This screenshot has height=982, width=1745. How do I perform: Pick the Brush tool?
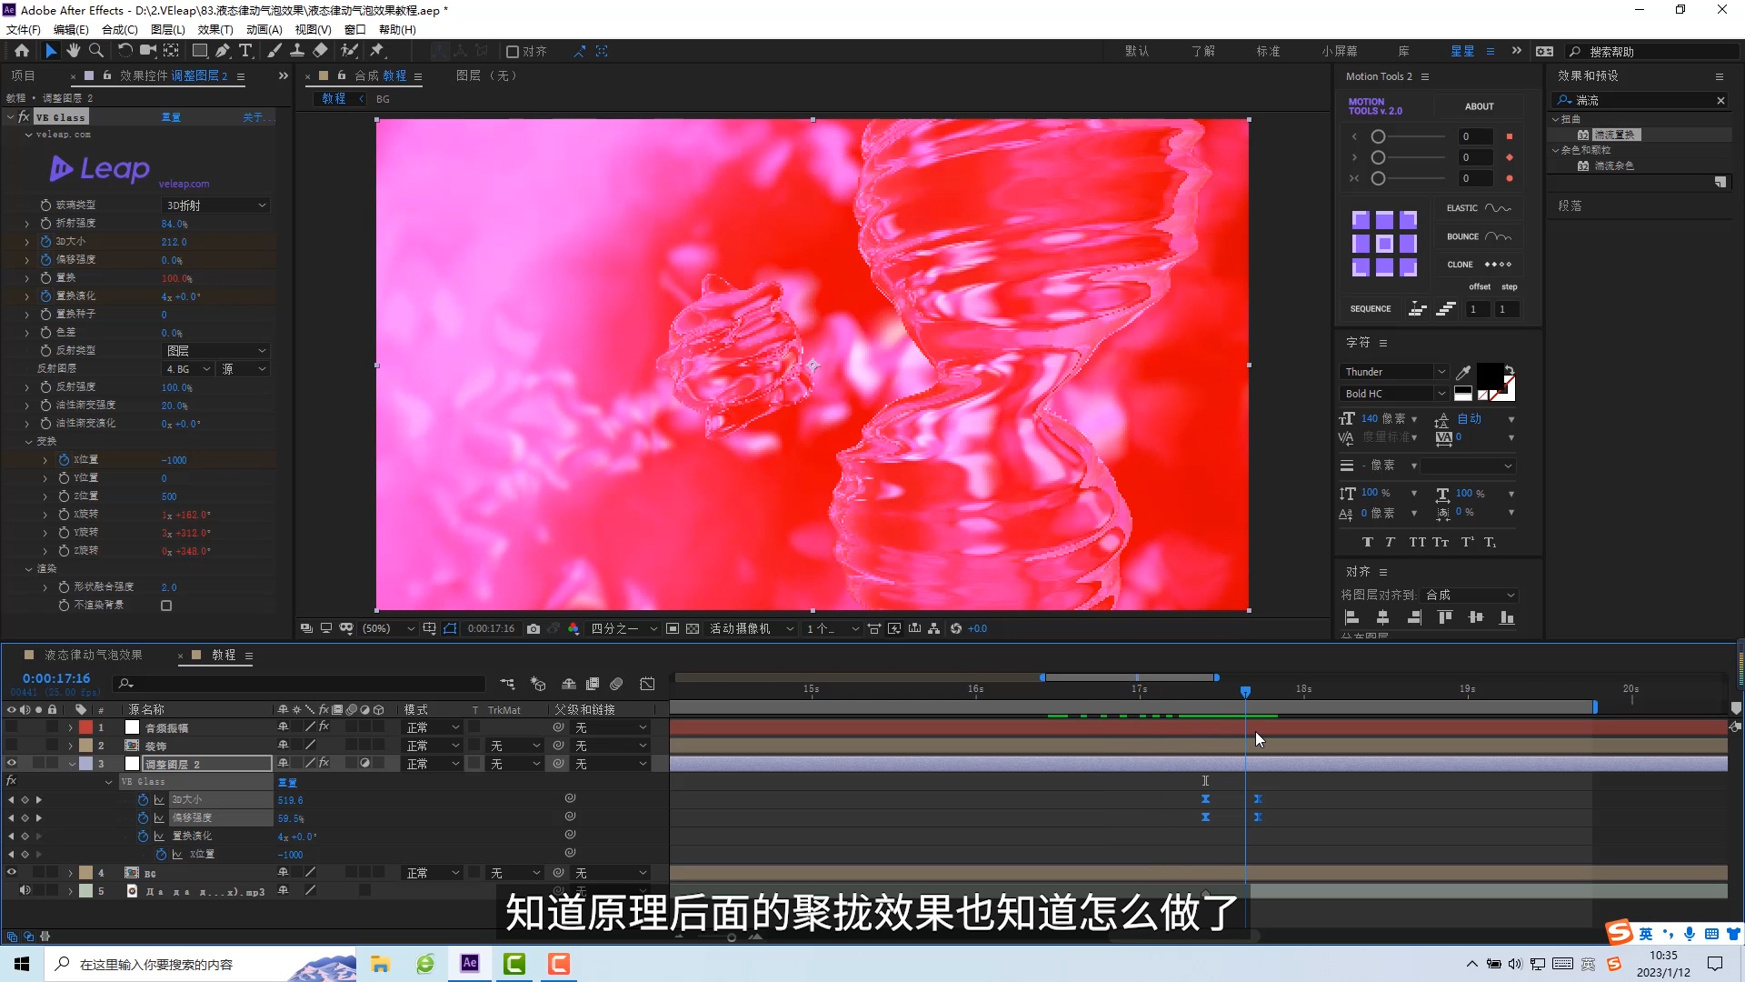point(274,51)
